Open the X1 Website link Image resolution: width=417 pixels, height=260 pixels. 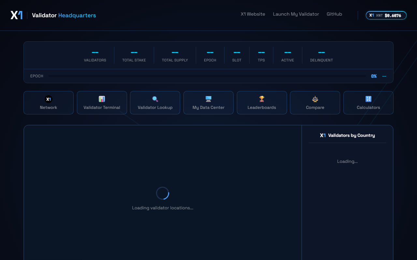[x=253, y=14]
